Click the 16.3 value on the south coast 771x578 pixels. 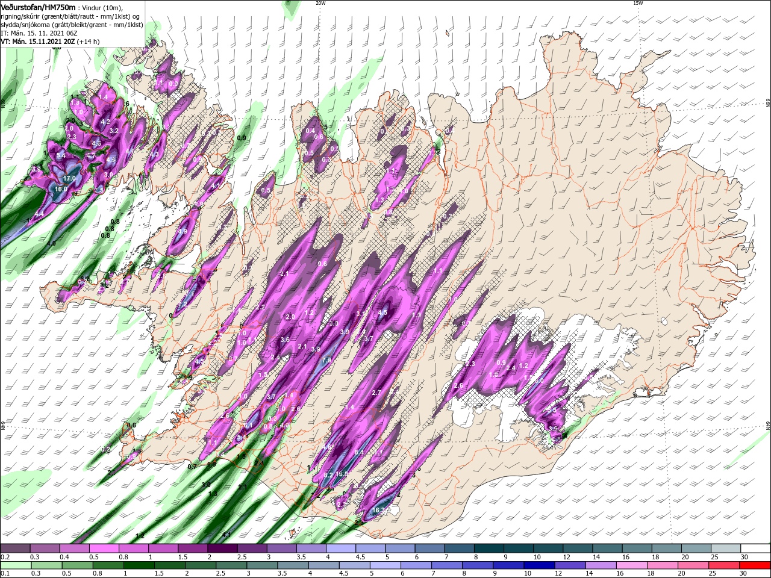(x=378, y=510)
